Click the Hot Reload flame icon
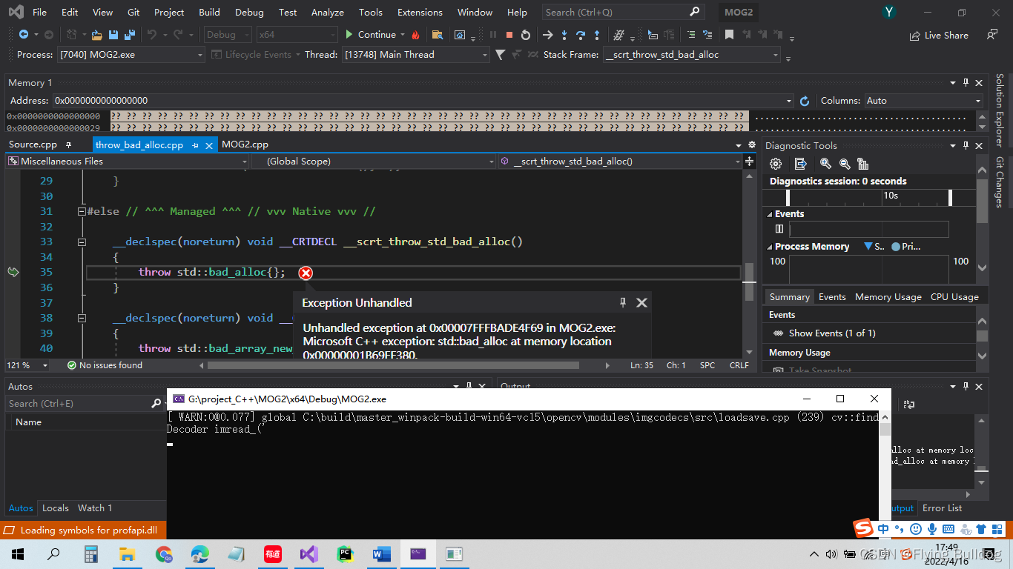This screenshot has width=1013, height=569. tap(415, 35)
